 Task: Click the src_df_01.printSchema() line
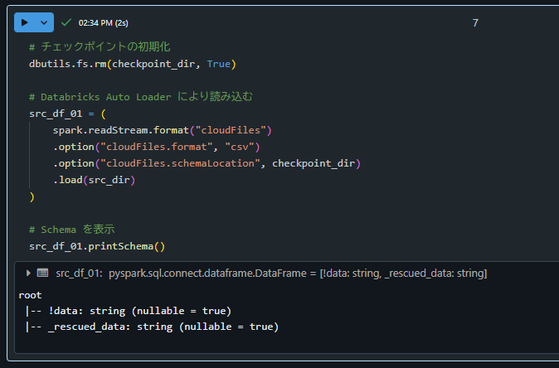coord(97,246)
